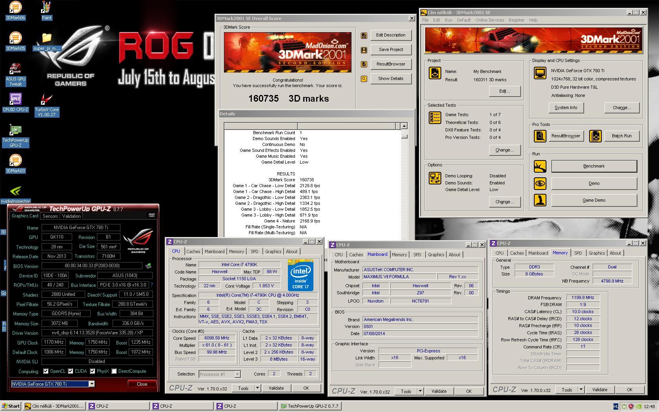Click the GPU-Z screenshot camera icon
The width and height of the screenshot is (659, 412).
point(151,215)
